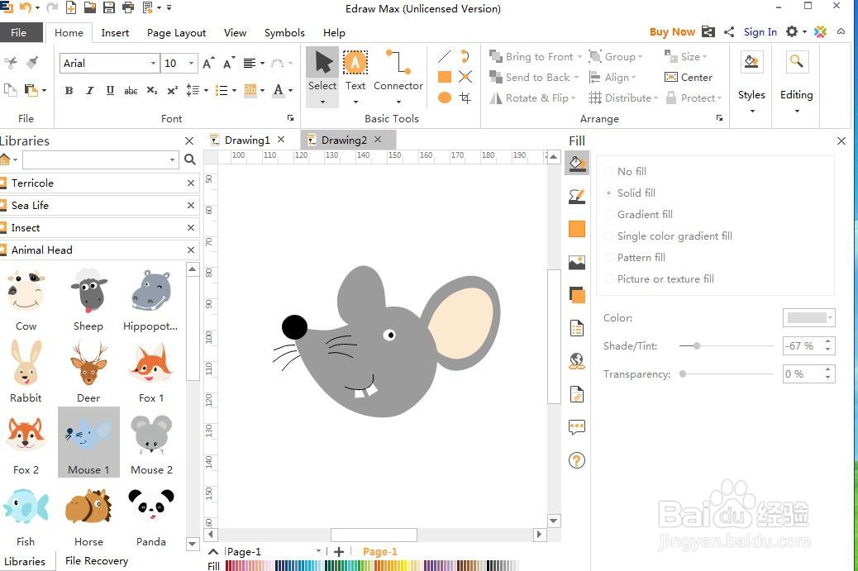Pick the crop tool icon
Image resolution: width=858 pixels, height=571 pixels.
tap(465, 98)
